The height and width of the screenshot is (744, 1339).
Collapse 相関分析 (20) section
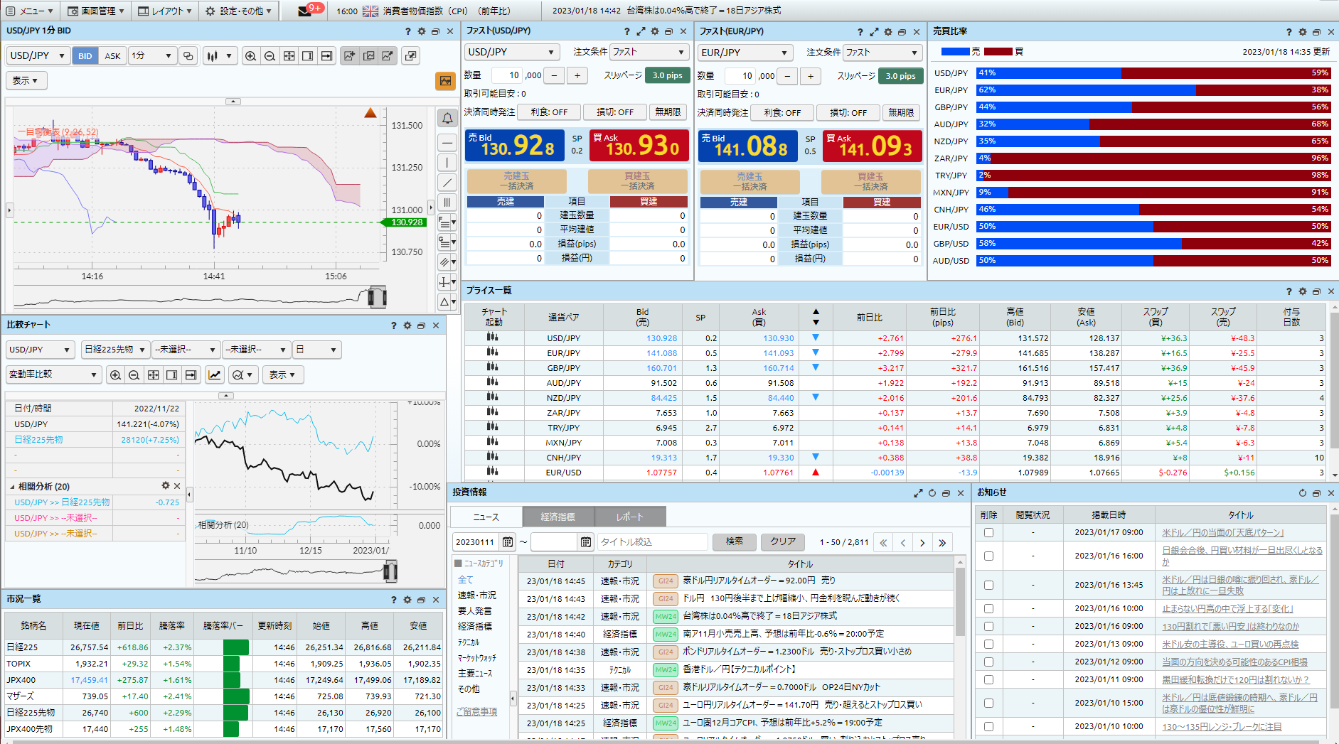pyautogui.click(x=12, y=487)
